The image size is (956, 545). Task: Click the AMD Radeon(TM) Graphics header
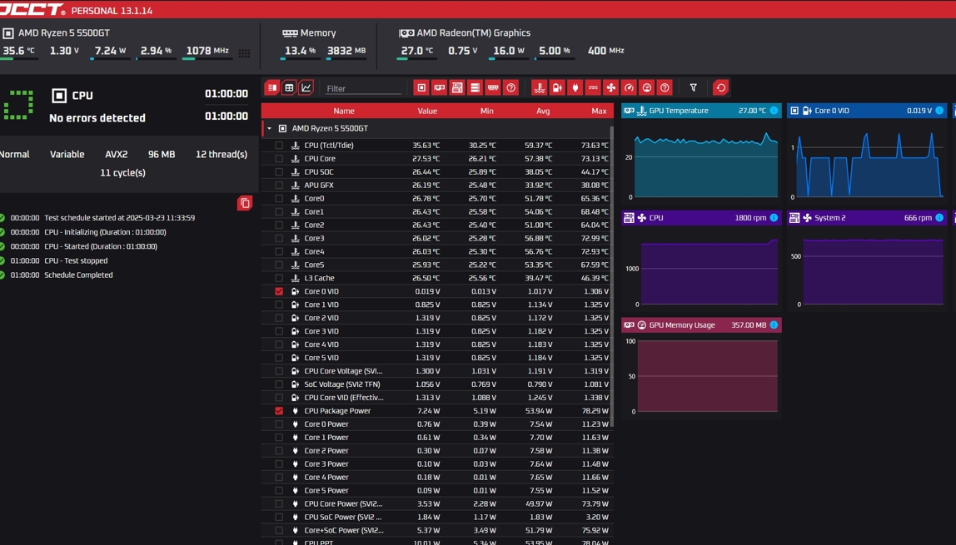click(473, 33)
